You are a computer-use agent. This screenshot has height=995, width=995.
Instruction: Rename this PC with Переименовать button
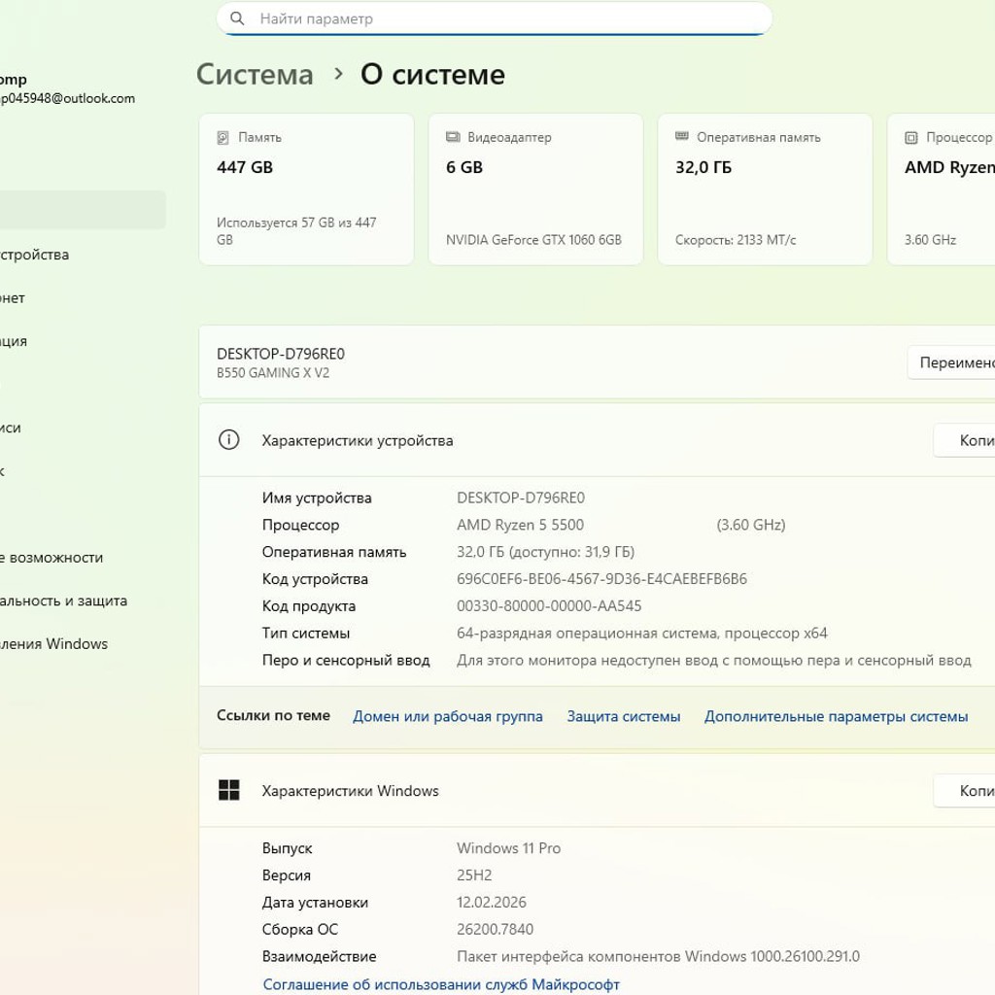(x=951, y=362)
